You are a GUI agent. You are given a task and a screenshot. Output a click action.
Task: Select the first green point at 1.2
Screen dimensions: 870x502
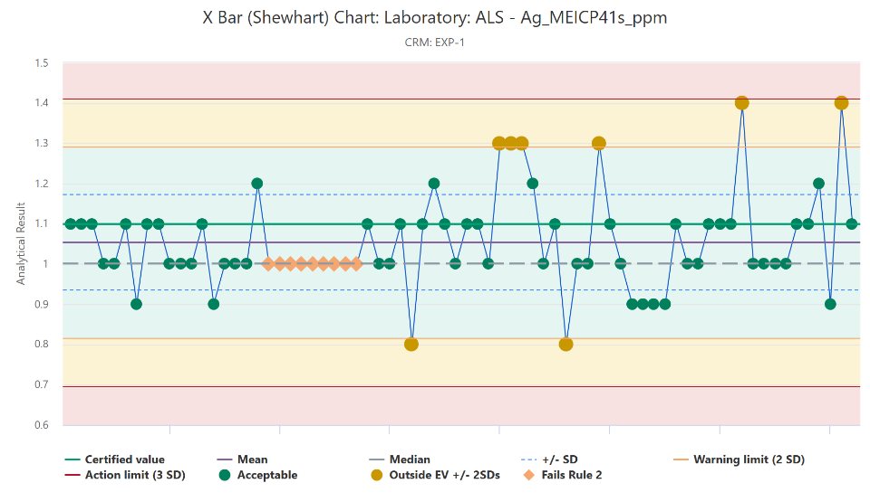[x=256, y=184]
